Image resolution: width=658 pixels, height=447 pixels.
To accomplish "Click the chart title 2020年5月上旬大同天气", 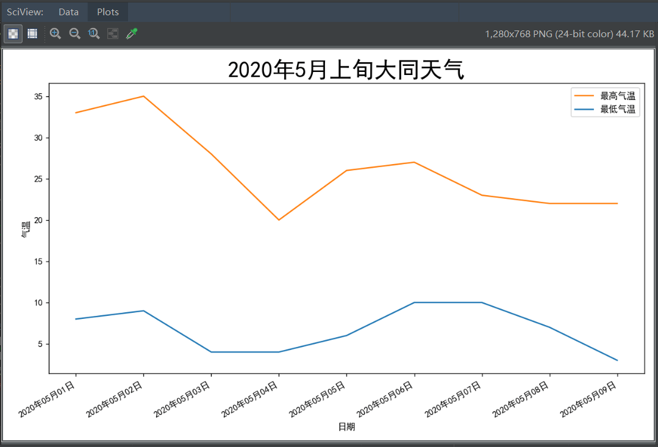I will point(346,70).
